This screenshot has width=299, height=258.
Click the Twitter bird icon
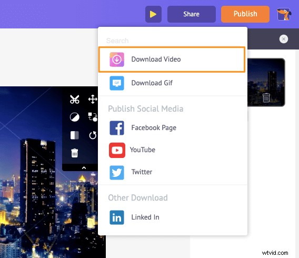point(117,173)
